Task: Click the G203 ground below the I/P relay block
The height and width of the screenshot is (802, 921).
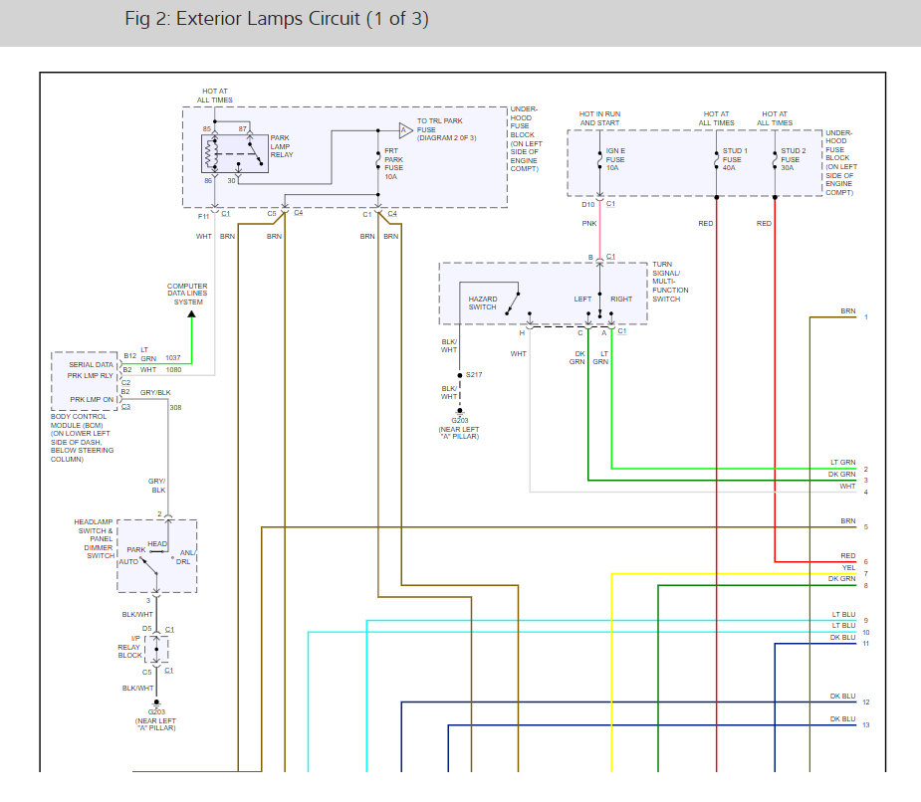Action: click(x=155, y=702)
